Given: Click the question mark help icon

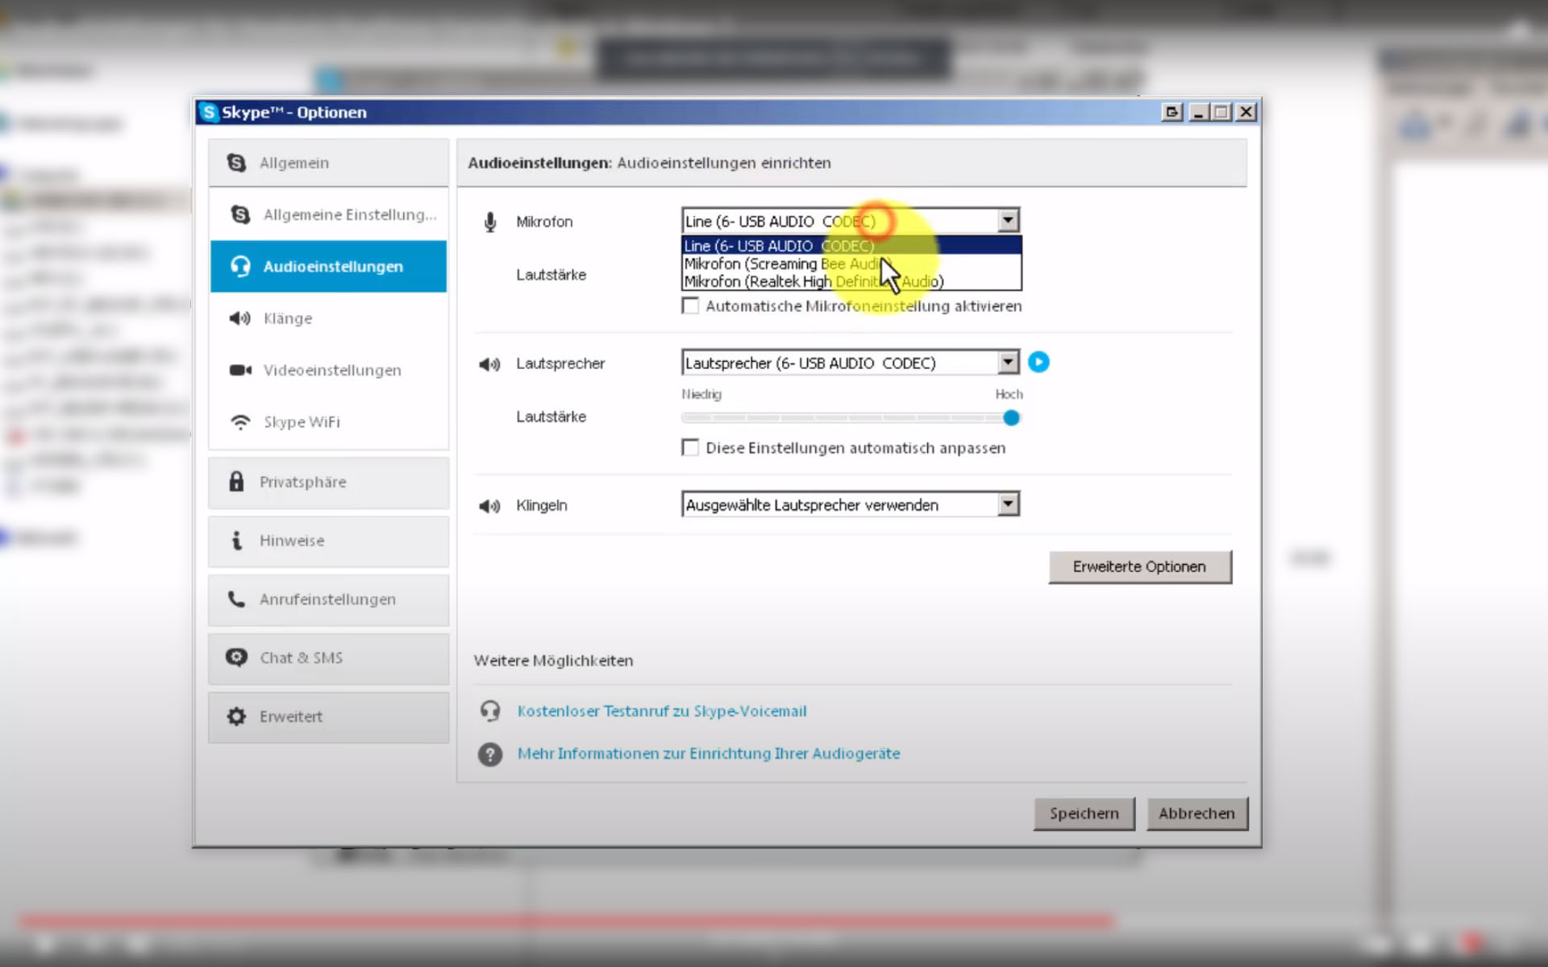Looking at the screenshot, I should (490, 754).
